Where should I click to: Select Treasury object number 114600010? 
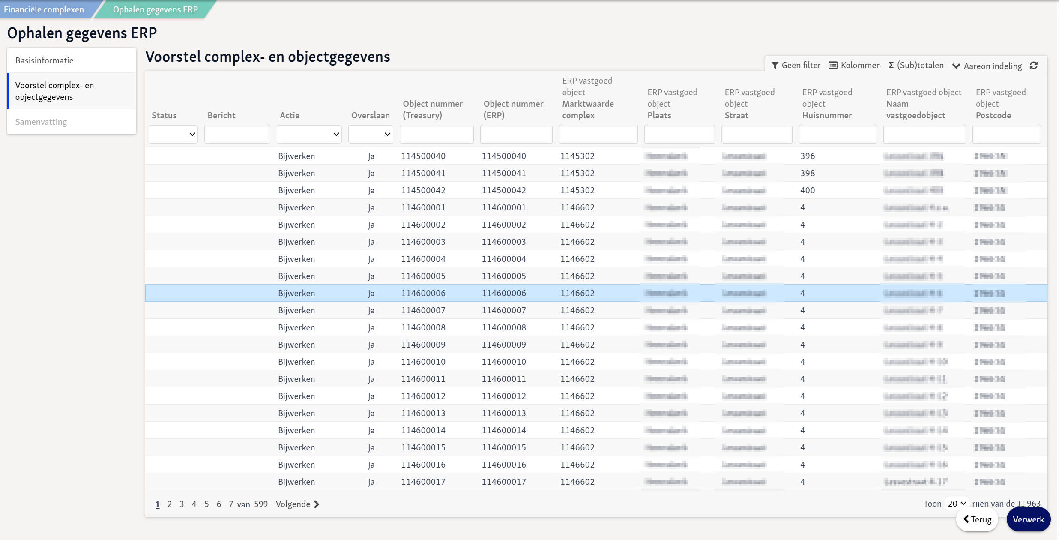423,362
